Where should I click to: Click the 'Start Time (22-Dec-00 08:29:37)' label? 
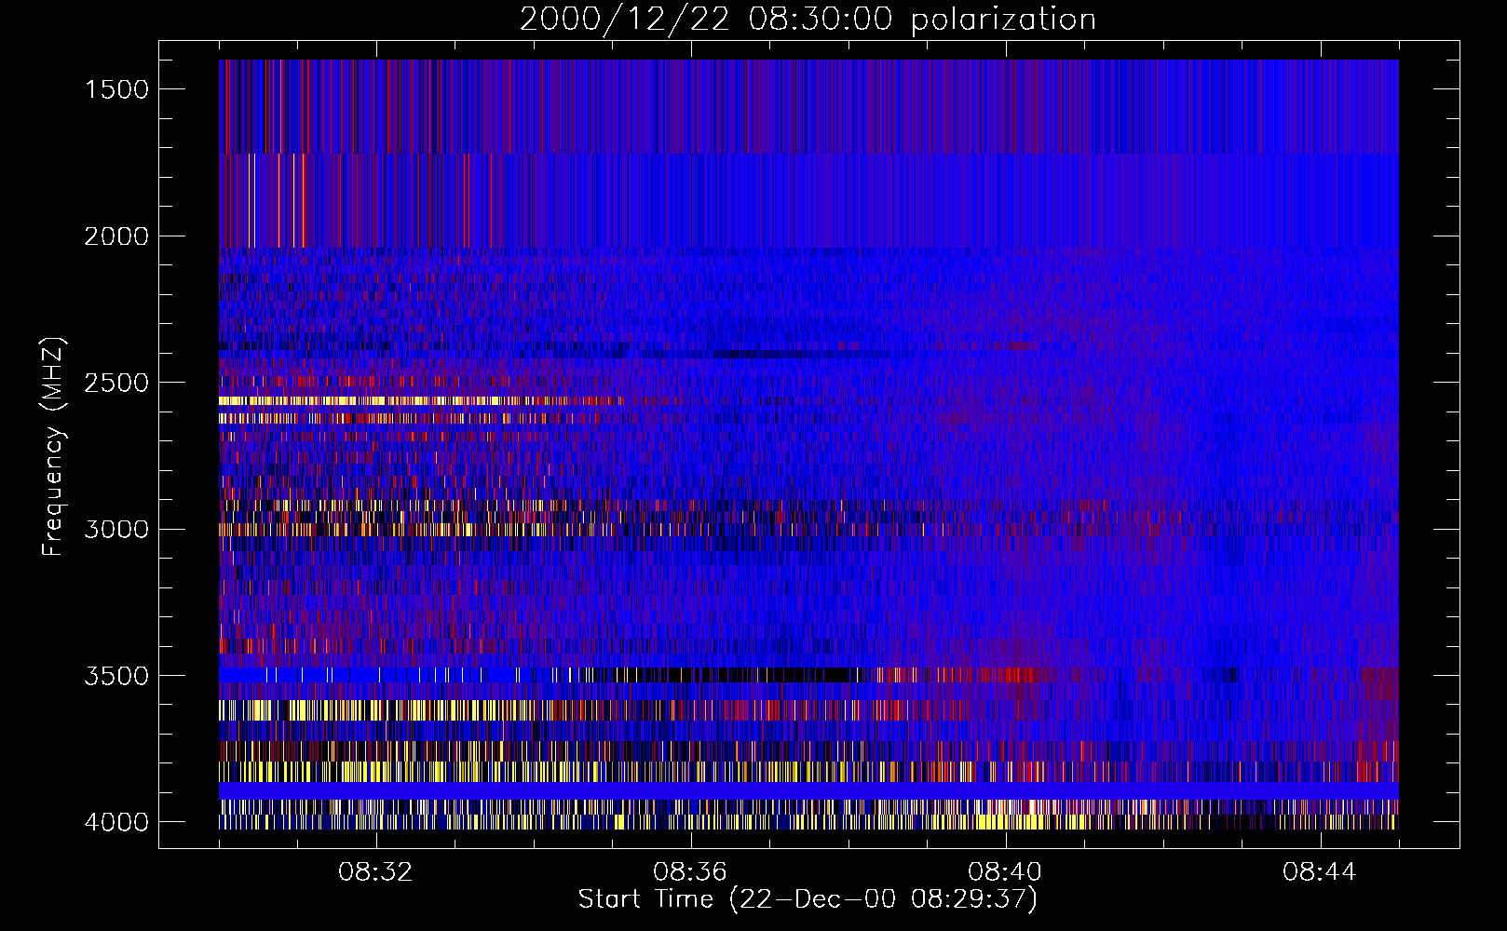pyautogui.click(x=808, y=900)
